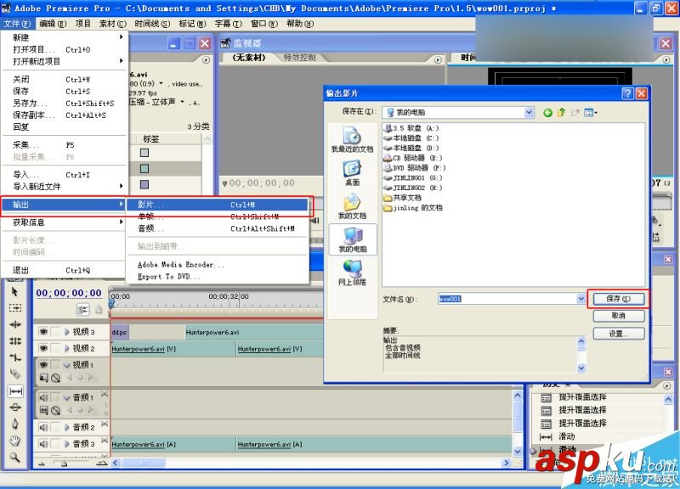Open My Recent Documents (我最近的文档) shortcut
This screenshot has height=489, width=680.
point(352,139)
